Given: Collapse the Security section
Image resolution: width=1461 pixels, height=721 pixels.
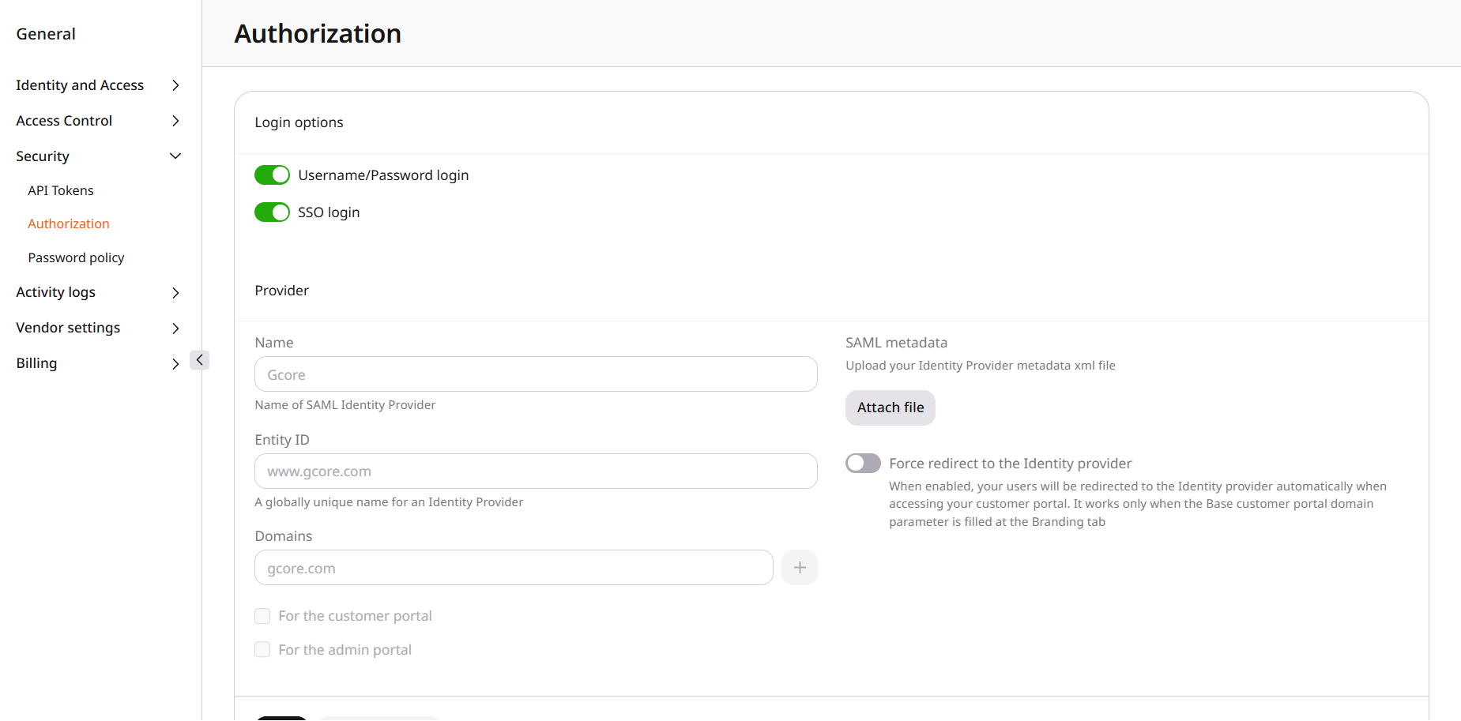Looking at the screenshot, I should 99,156.
